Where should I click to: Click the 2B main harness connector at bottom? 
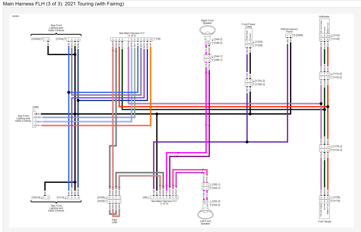pos(165,197)
